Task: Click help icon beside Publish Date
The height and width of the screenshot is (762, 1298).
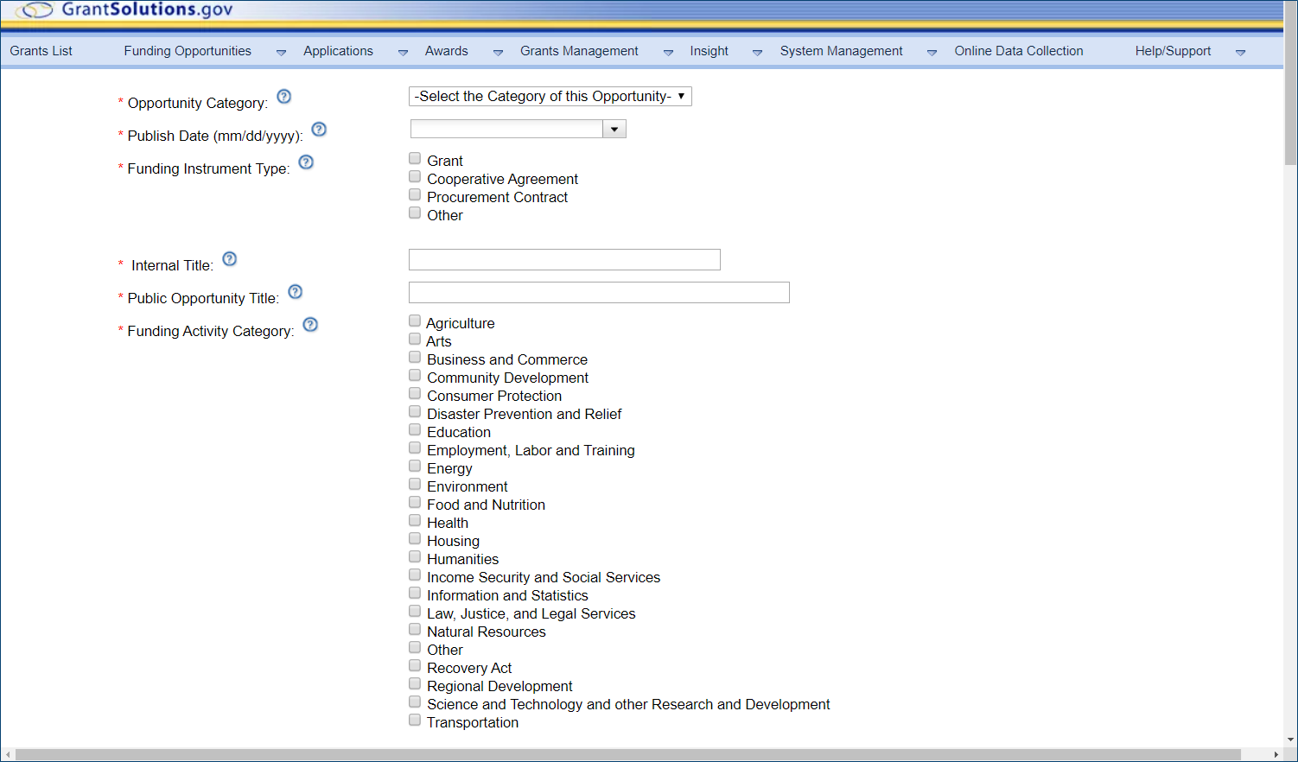Action: click(x=319, y=130)
